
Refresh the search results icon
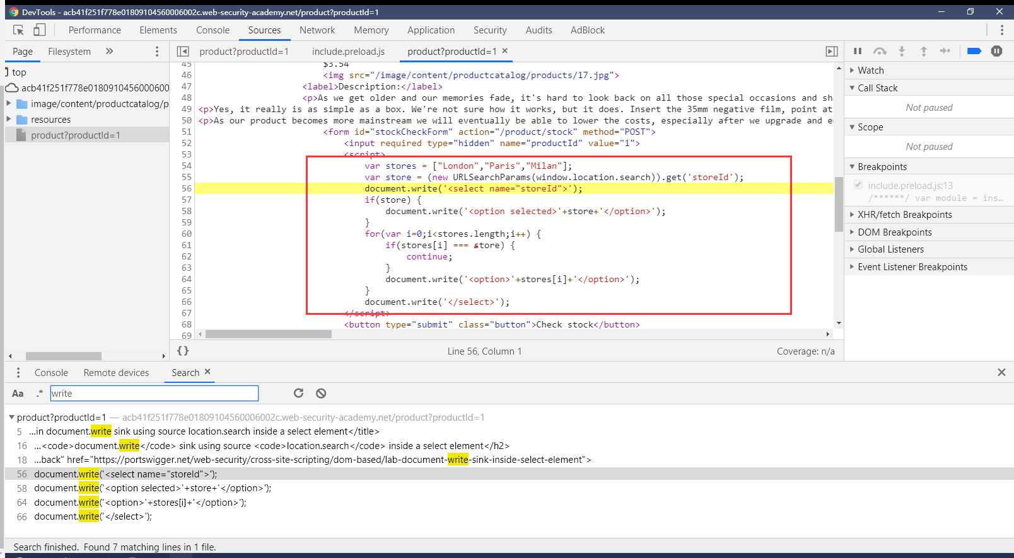pyautogui.click(x=299, y=393)
